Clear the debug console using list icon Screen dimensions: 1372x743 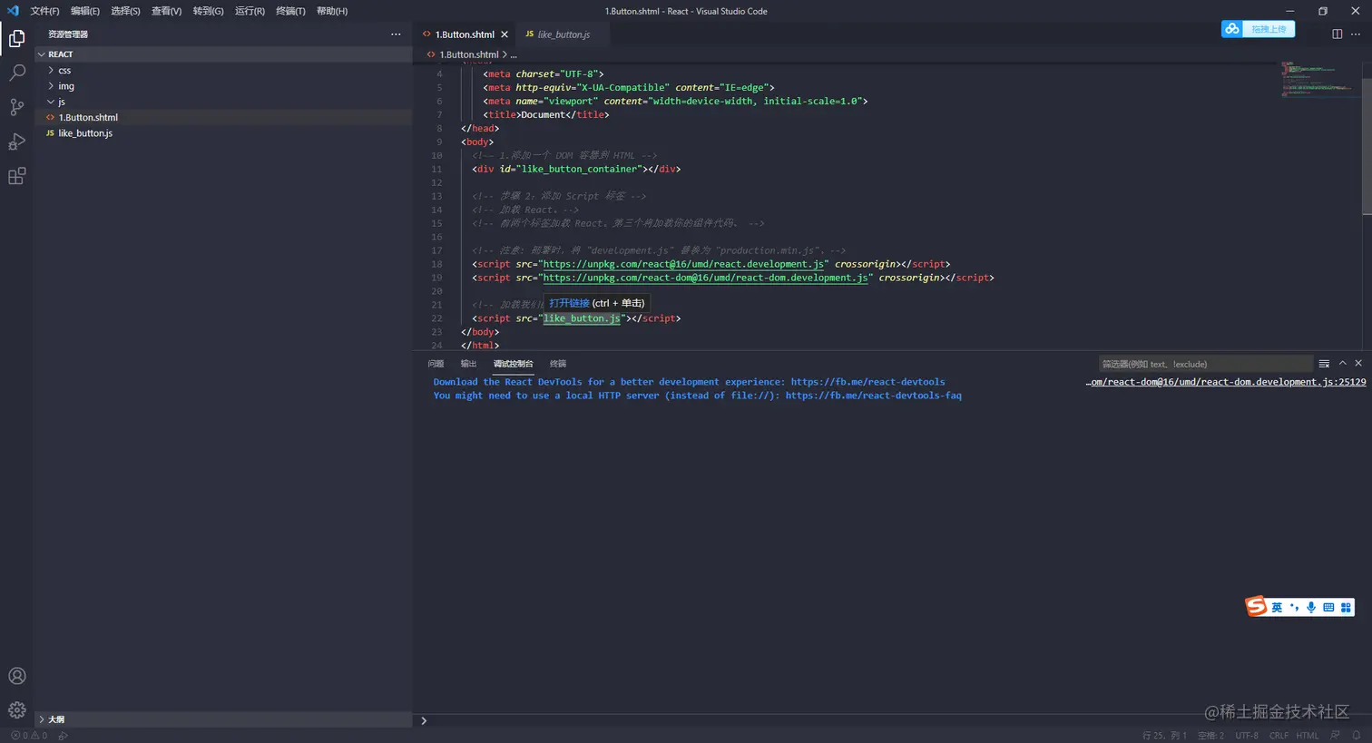(x=1324, y=364)
